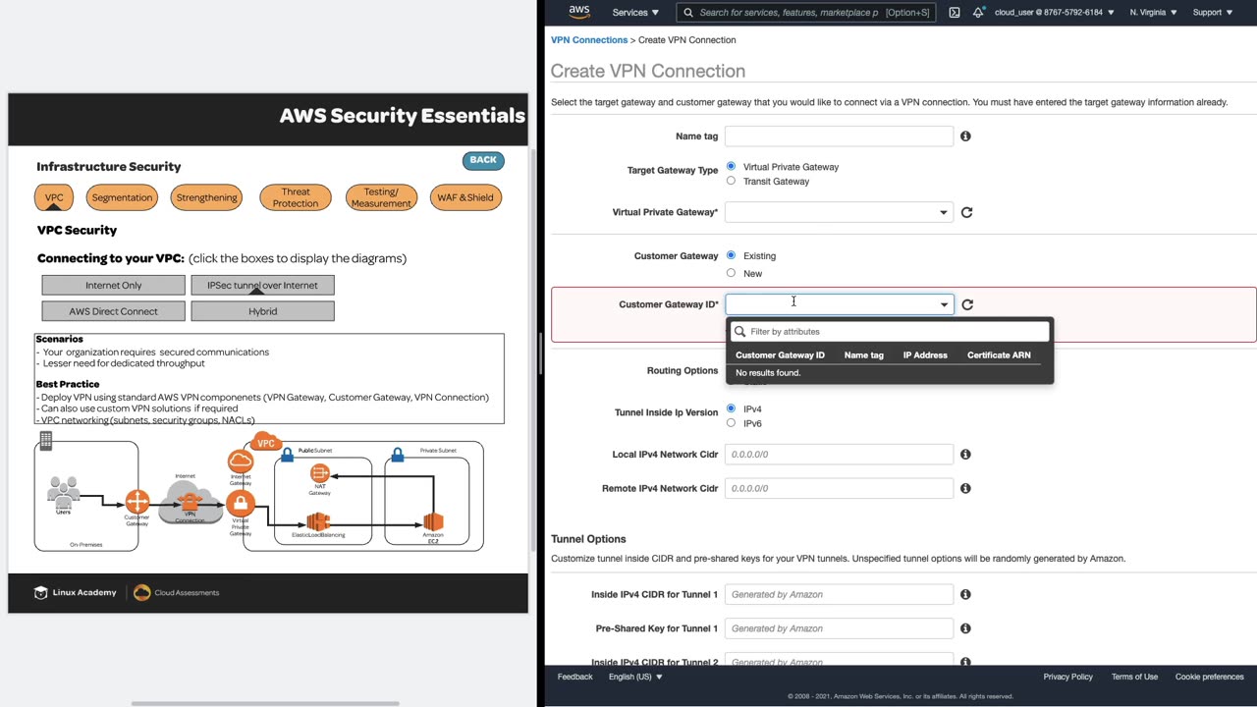Open the notifications bell
Viewport: 1257px width, 707px height.
pyautogui.click(x=978, y=13)
